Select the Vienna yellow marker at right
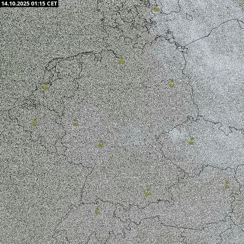This screenshot has height=244, width=244. pyautogui.click(x=227, y=185)
